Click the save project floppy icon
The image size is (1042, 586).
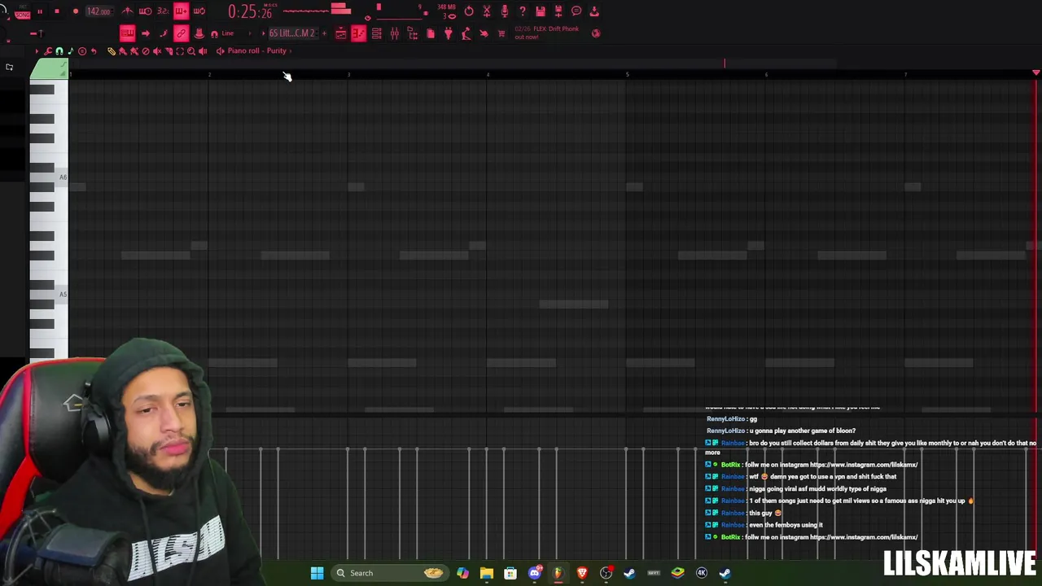pos(541,11)
